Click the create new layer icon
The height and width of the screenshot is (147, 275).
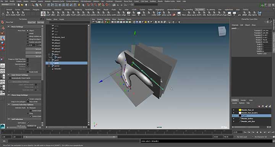click(x=267, y=106)
